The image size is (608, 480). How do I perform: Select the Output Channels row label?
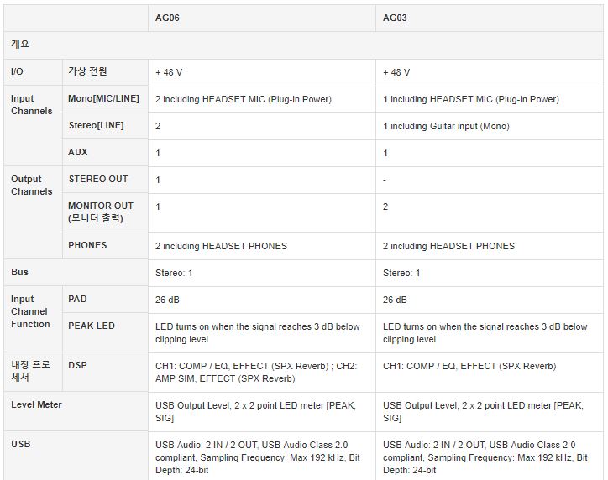click(31, 185)
